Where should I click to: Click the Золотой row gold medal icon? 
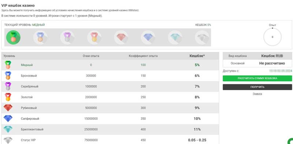(x=8, y=97)
